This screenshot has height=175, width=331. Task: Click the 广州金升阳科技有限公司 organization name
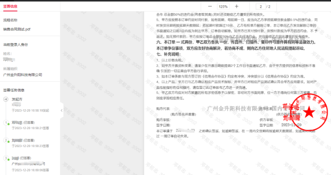pos(23,75)
